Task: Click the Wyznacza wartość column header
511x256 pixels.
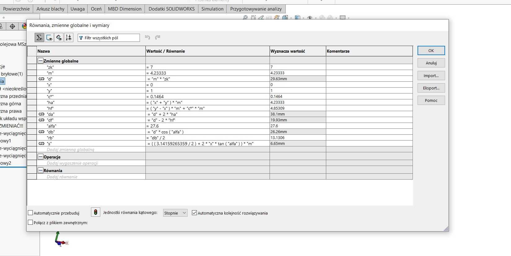Action: 298,51
